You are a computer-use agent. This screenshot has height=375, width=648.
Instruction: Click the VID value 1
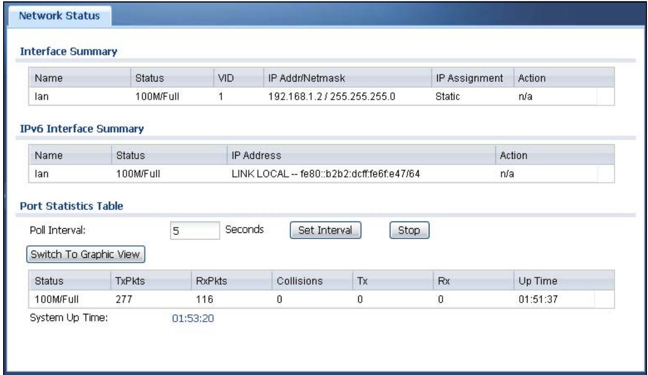[221, 96]
